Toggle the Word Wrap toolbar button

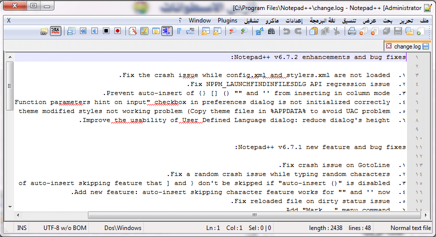coord(190,31)
